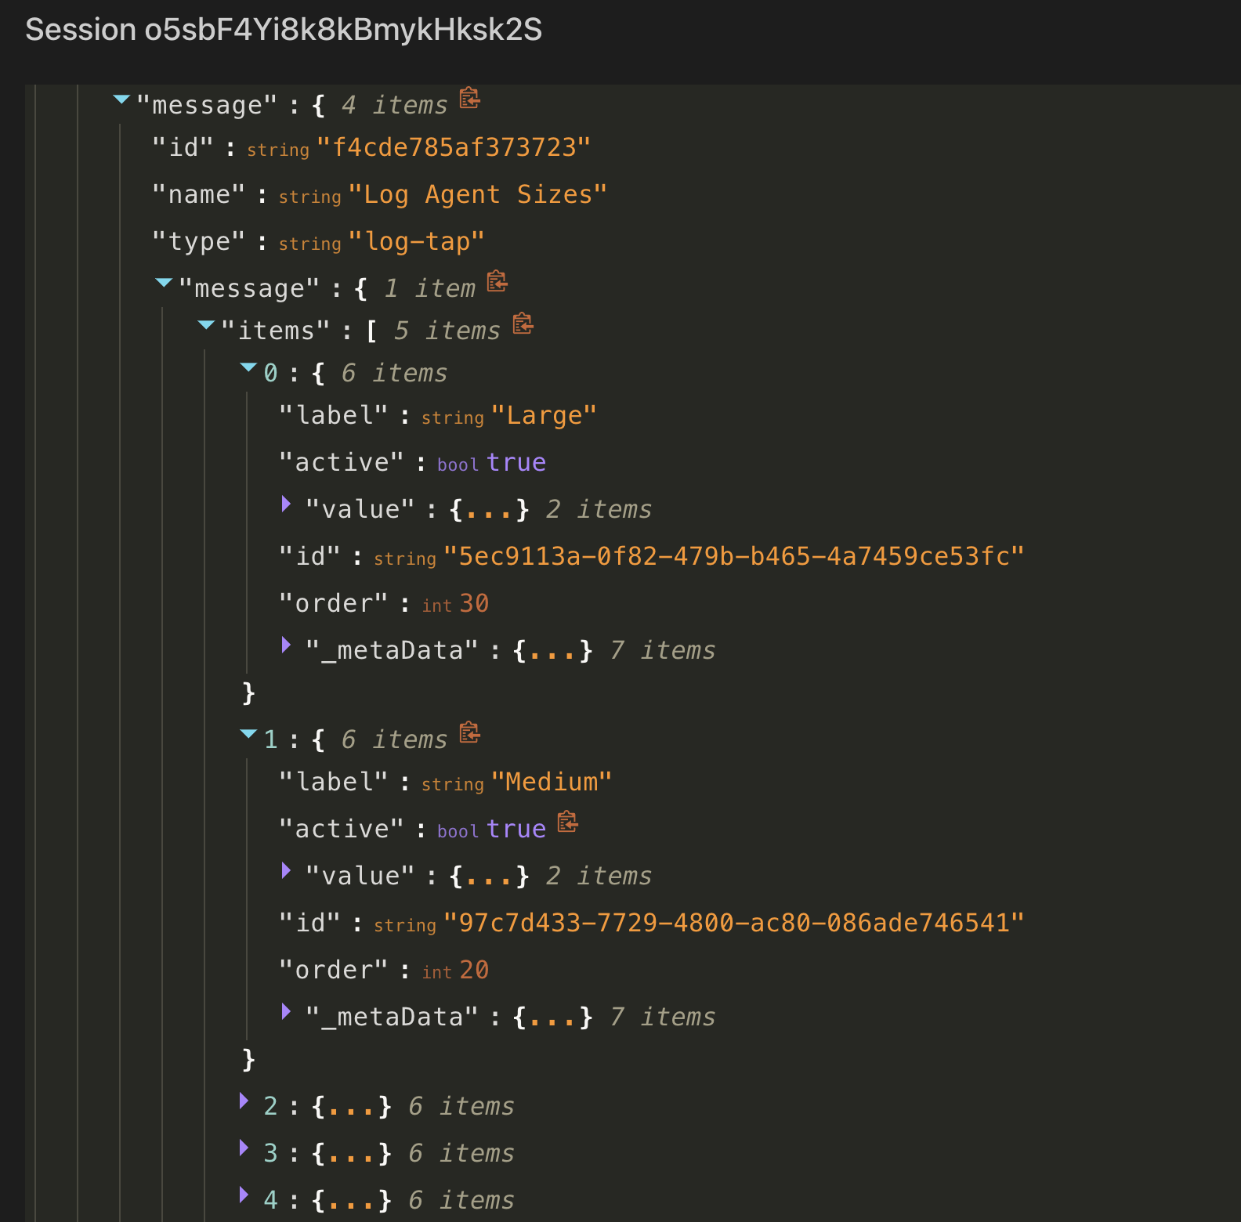Viewport: 1241px width, 1222px height.
Task: Expand collapsed array item 3
Action: (244, 1148)
